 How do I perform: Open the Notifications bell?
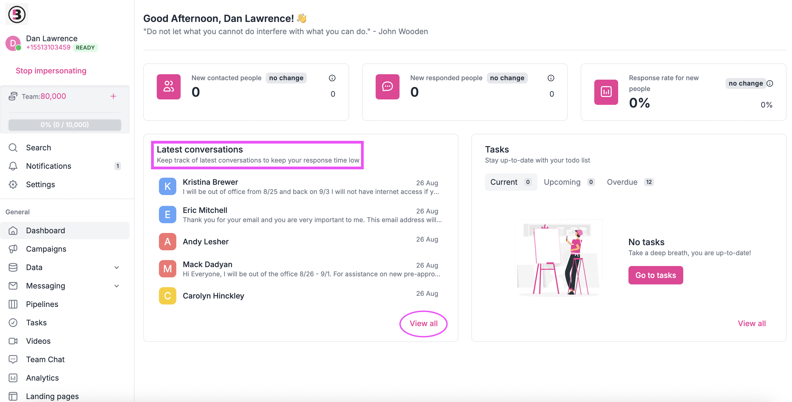click(x=48, y=166)
